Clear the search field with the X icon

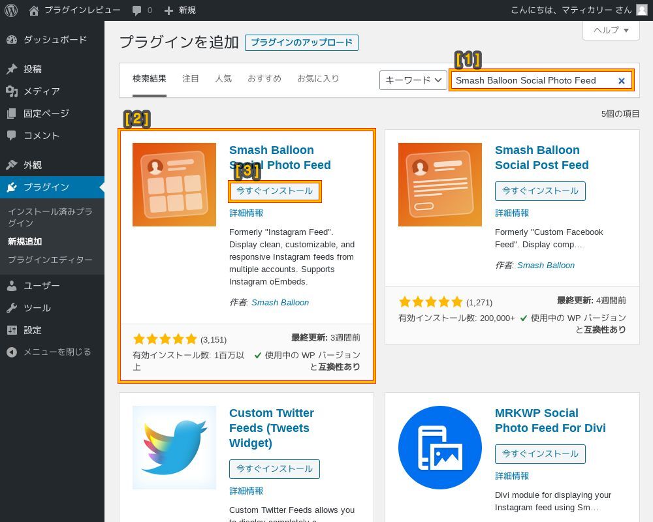tap(622, 81)
